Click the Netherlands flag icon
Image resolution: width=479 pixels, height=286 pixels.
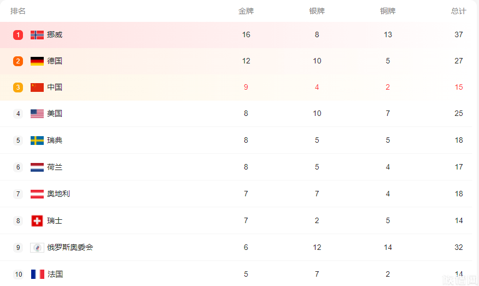[37, 167]
